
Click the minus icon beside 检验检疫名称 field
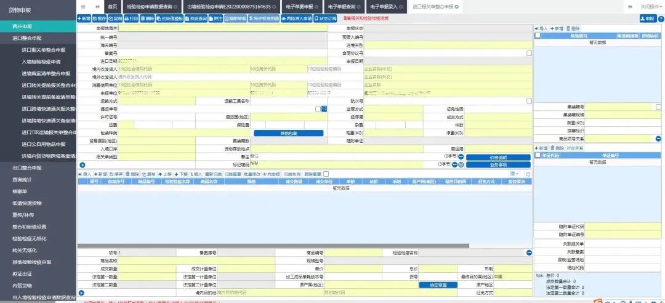pyautogui.click(x=529, y=252)
